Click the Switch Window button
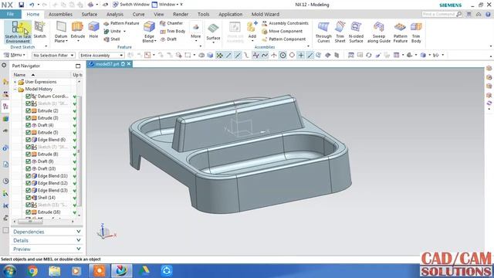The height and width of the screenshot is (278, 494). click(130, 5)
